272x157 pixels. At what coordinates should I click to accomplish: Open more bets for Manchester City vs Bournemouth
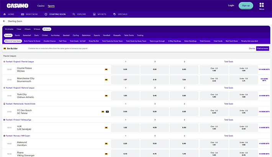click(x=264, y=80)
